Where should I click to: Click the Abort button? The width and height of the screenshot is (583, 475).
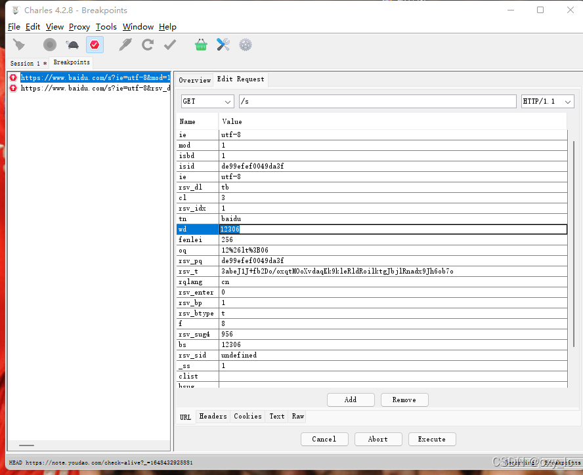(x=378, y=440)
